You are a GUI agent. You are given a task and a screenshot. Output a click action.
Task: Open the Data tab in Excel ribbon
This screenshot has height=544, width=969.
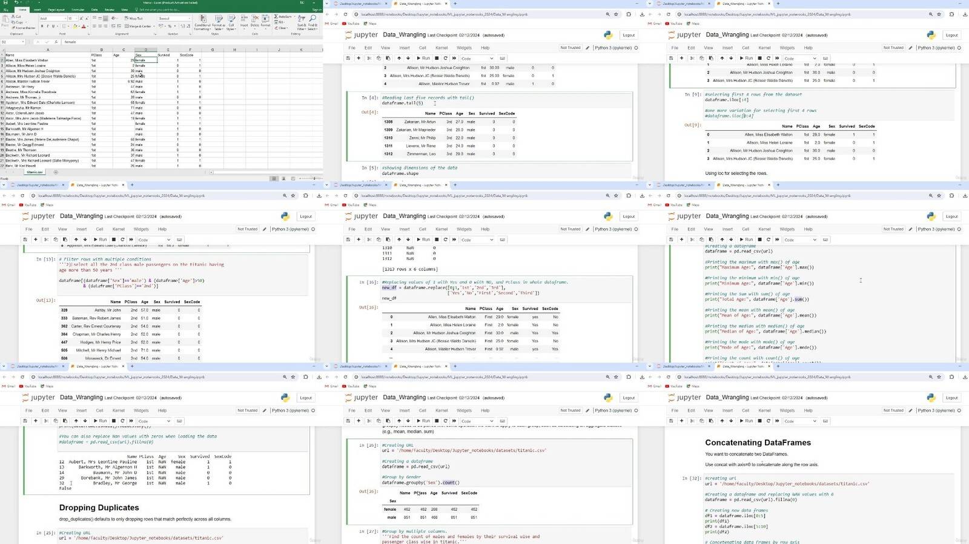click(94, 10)
